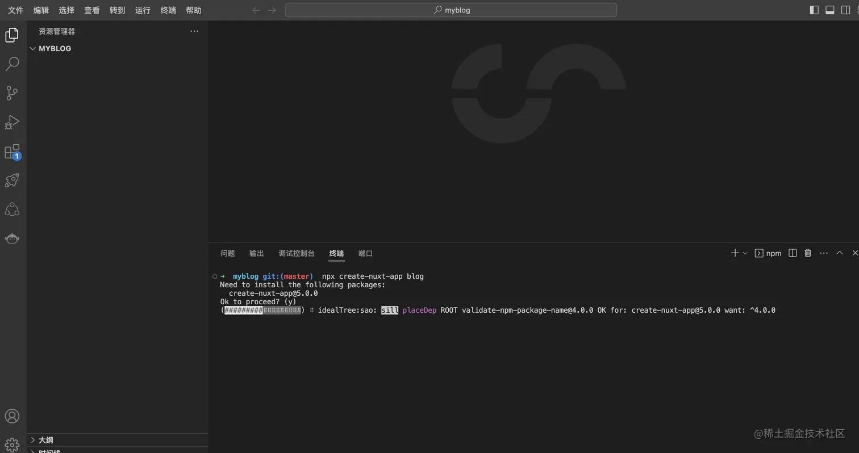Click 'create-nuxt-app@5.0.0' package line
This screenshot has width=859, height=453.
[273, 293]
